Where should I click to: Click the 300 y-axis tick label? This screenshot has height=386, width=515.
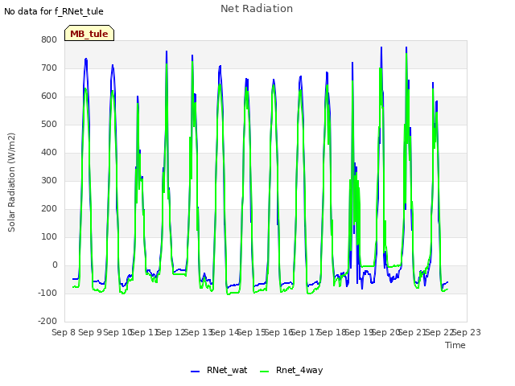click(49, 180)
